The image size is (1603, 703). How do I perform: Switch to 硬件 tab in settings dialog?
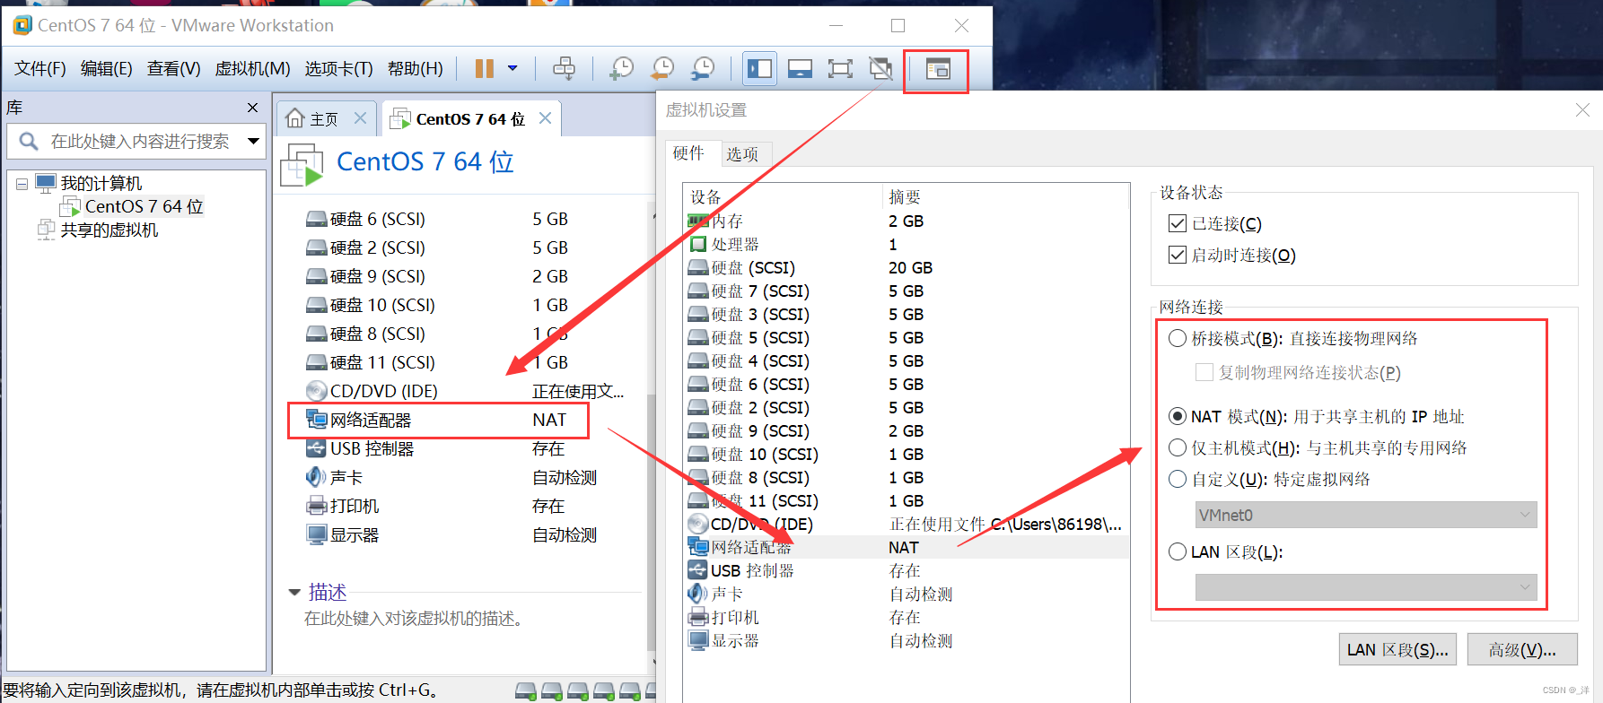pos(688,153)
